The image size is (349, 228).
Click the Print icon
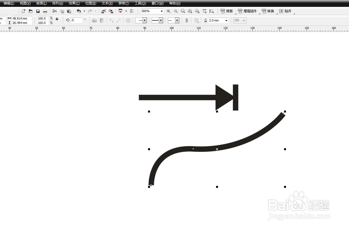coord(45,11)
